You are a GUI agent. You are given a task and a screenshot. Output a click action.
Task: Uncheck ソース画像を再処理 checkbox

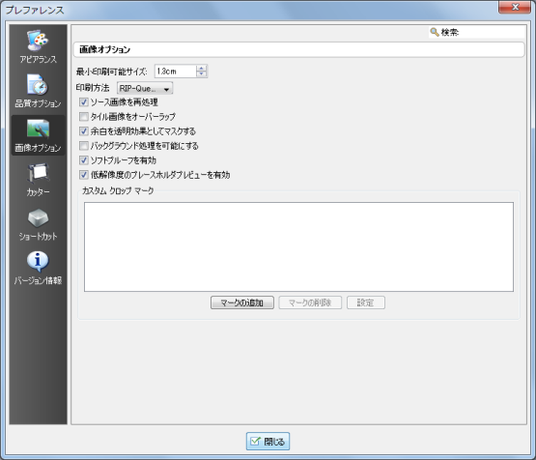click(84, 101)
